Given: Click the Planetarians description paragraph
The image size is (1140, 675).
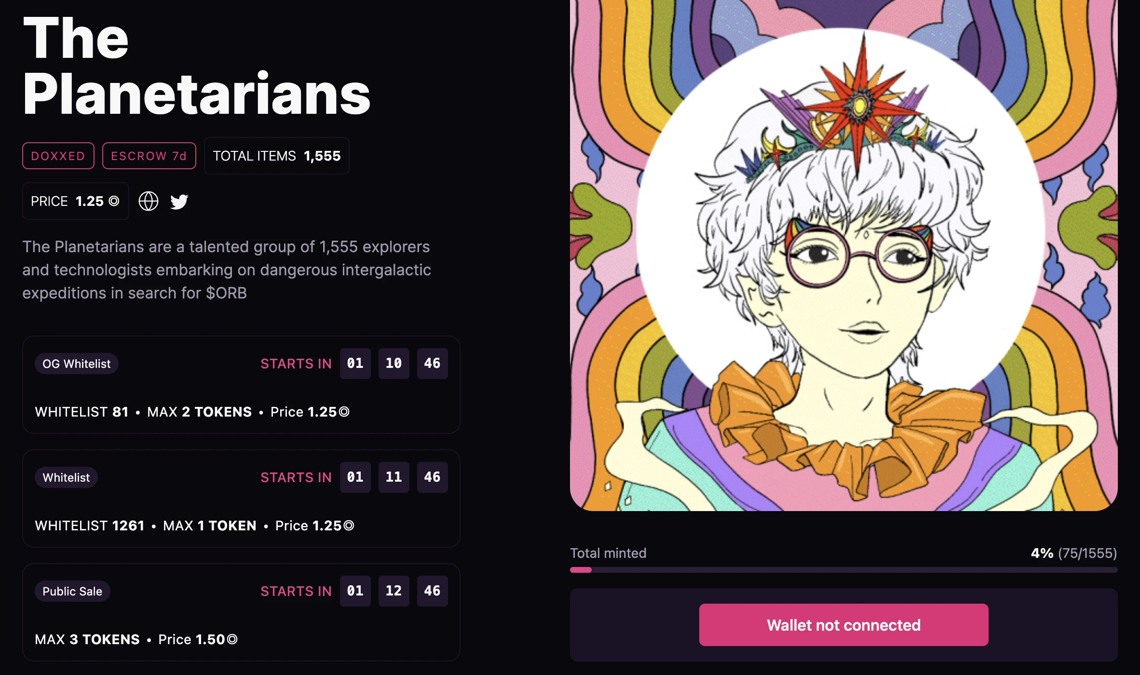Looking at the screenshot, I should [x=227, y=270].
